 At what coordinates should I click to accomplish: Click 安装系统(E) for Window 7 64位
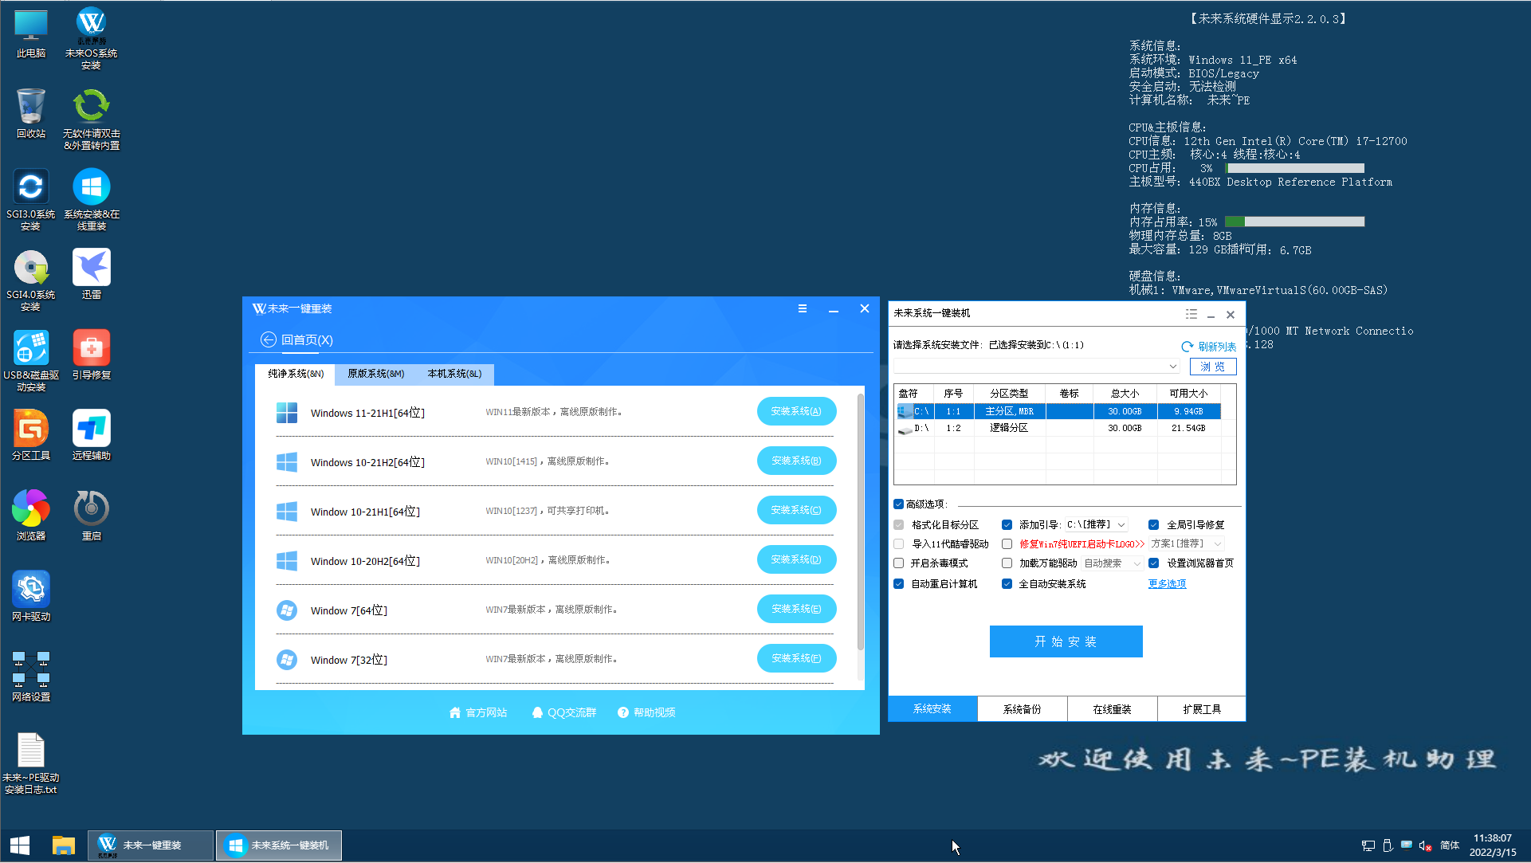pyautogui.click(x=796, y=610)
